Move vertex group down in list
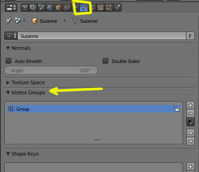The image size is (199, 172). click(191, 141)
